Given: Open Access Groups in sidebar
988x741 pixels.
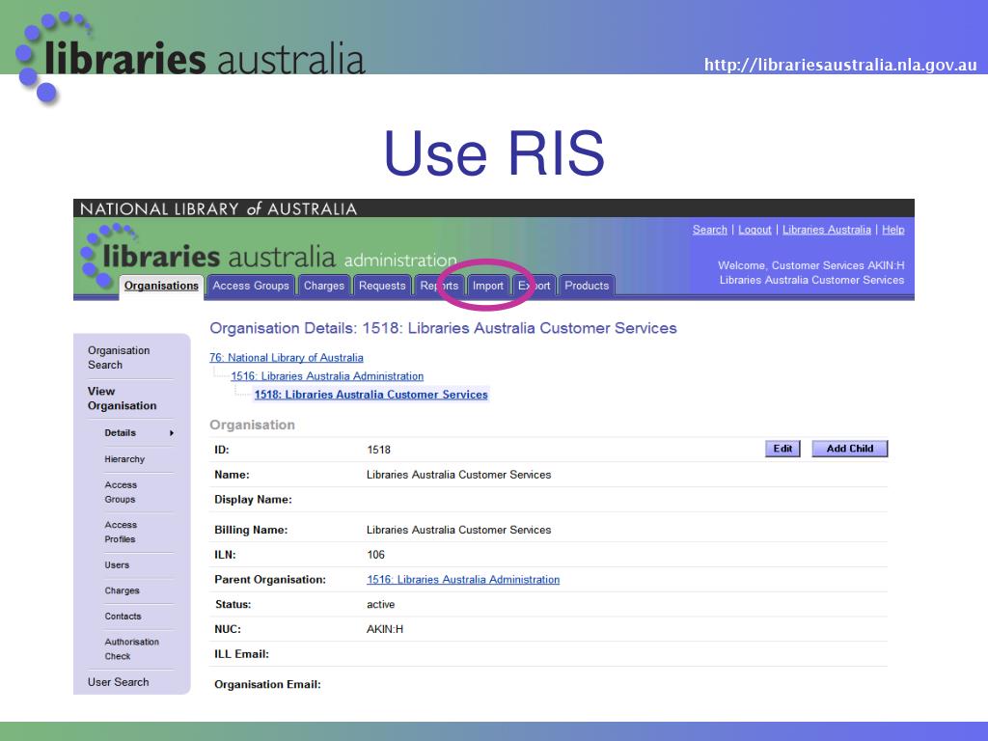Looking at the screenshot, I should pyautogui.click(x=121, y=492).
